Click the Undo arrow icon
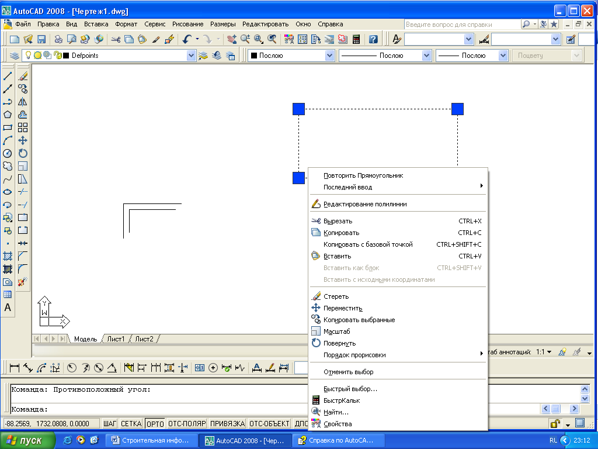Viewport: 598px width, 449px height. pos(187,39)
